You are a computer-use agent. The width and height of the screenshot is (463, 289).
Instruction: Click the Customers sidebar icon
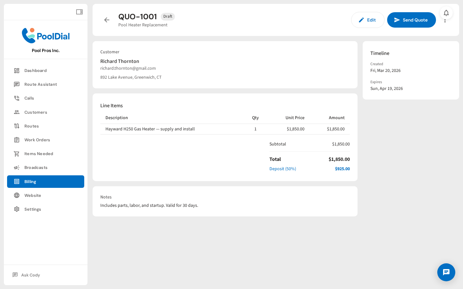(17, 112)
